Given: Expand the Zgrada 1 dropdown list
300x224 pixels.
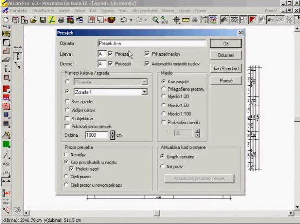Looking at the screenshot, I should point(144,91).
